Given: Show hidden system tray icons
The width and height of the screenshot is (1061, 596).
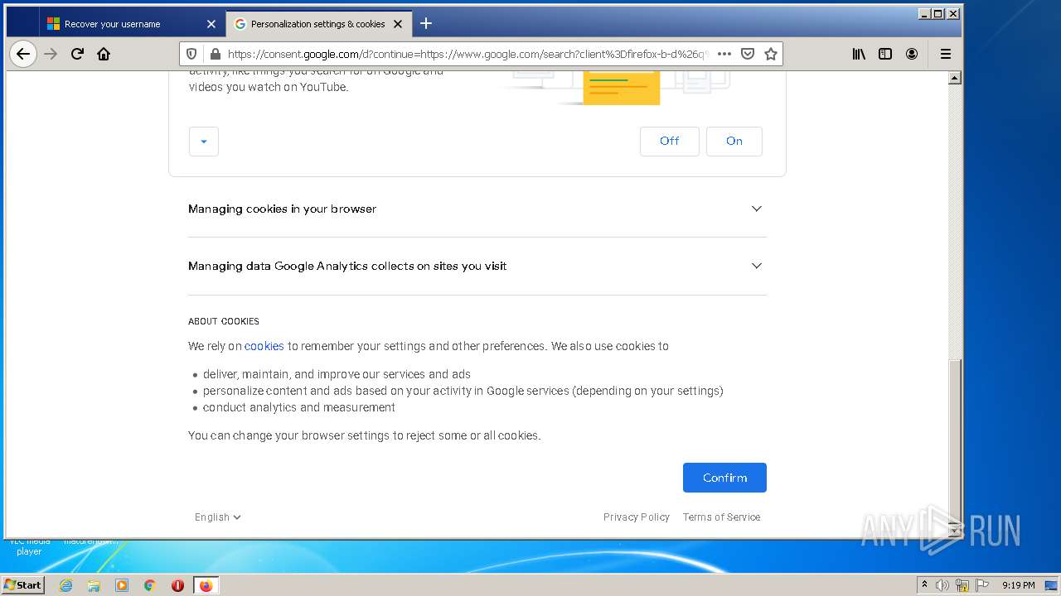Looking at the screenshot, I should pos(924,585).
